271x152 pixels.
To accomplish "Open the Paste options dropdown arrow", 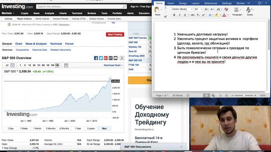I will tap(161, 10).
